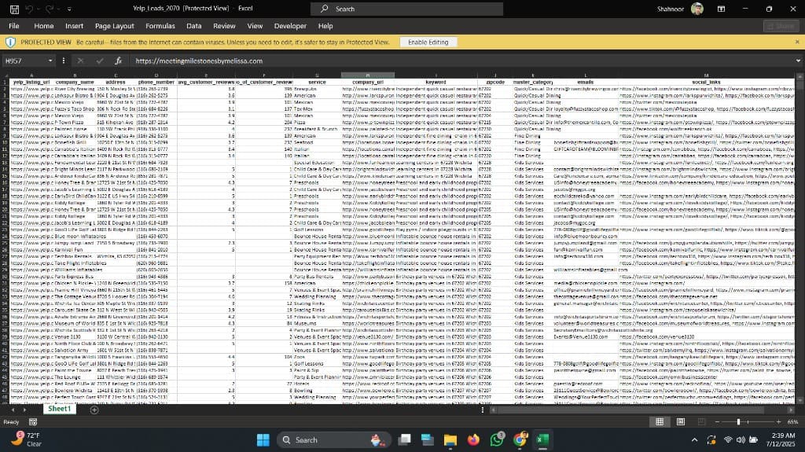Open the Developer tab

coord(290,26)
